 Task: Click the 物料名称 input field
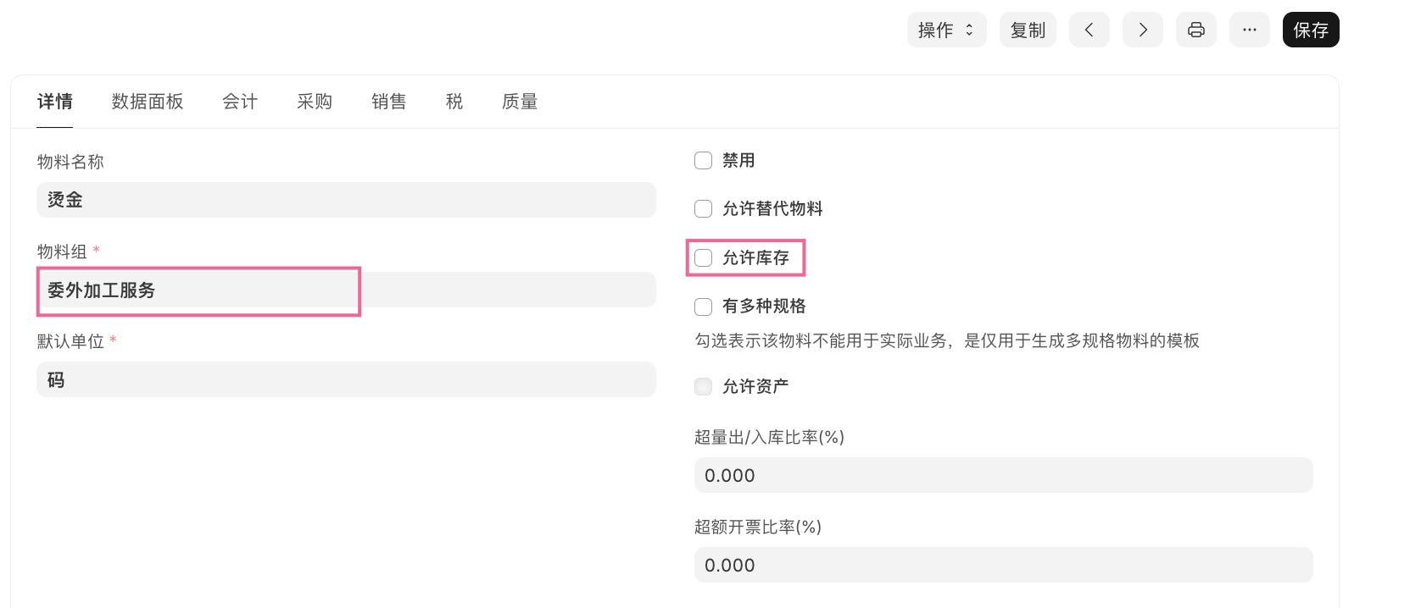(x=346, y=200)
